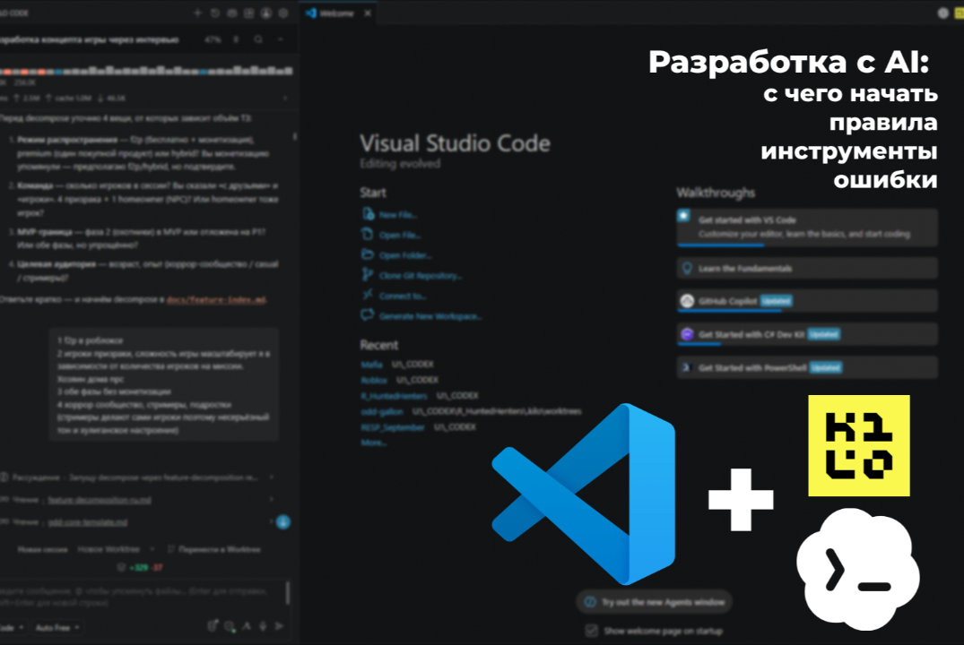Screen dimensions: 964x645
Task: Open chat history with clock-arrow icon
Action: pyautogui.click(x=214, y=13)
